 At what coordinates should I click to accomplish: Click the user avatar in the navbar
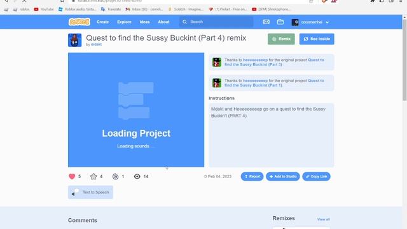click(295, 22)
